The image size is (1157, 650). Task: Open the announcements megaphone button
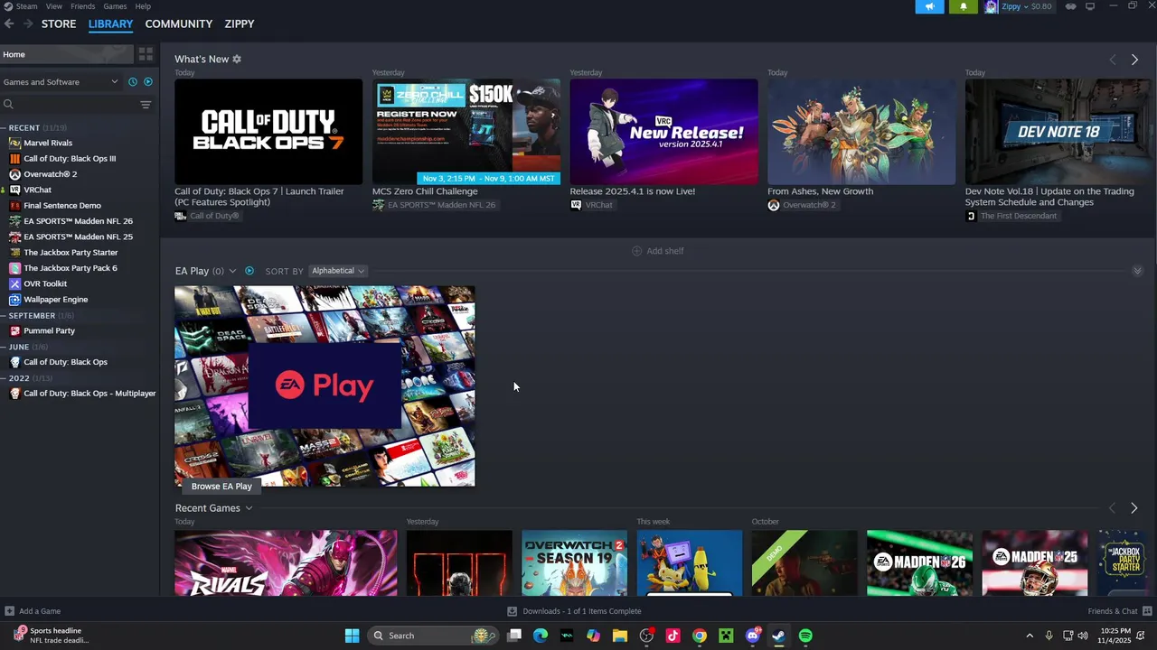click(929, 6)
